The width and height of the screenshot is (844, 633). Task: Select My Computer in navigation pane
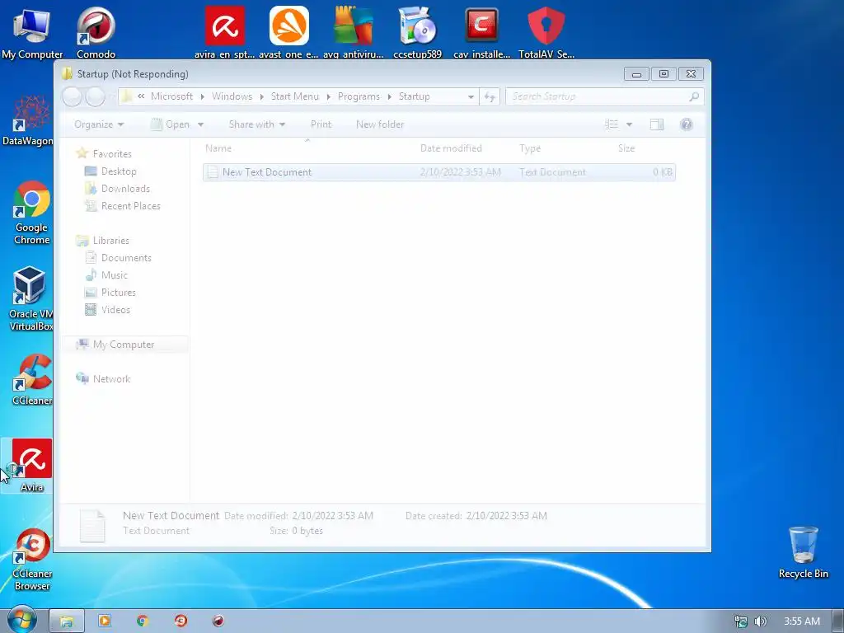click(125, 345)
